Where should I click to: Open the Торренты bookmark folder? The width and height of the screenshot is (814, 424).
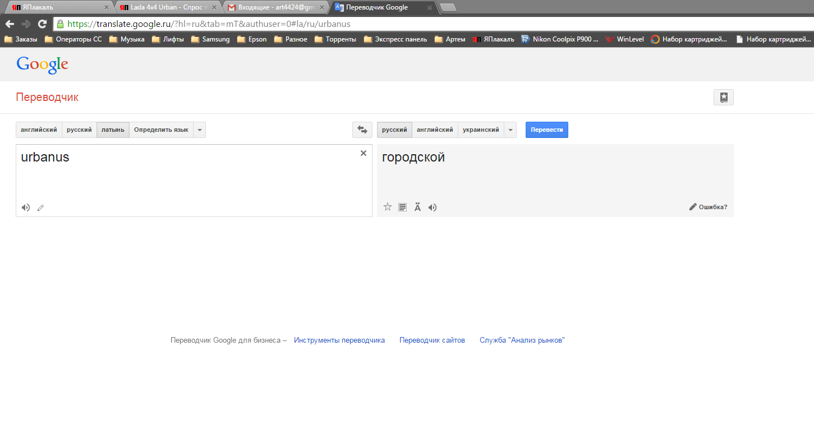tap(335, 39)
